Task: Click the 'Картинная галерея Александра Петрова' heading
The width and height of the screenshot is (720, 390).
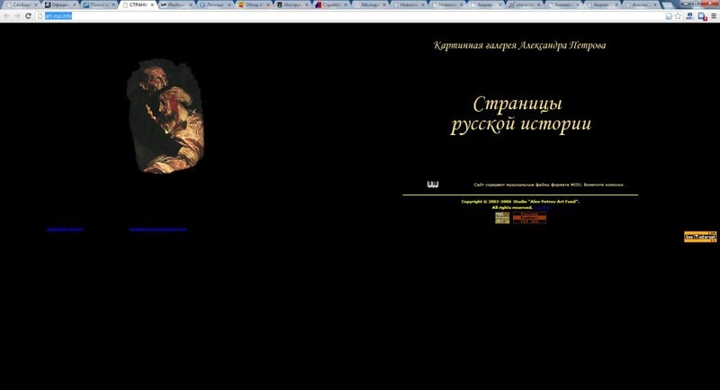Action: (519, 45)
